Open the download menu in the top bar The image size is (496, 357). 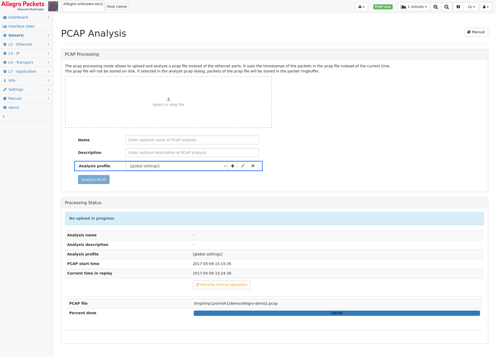[x=361, y=7]
